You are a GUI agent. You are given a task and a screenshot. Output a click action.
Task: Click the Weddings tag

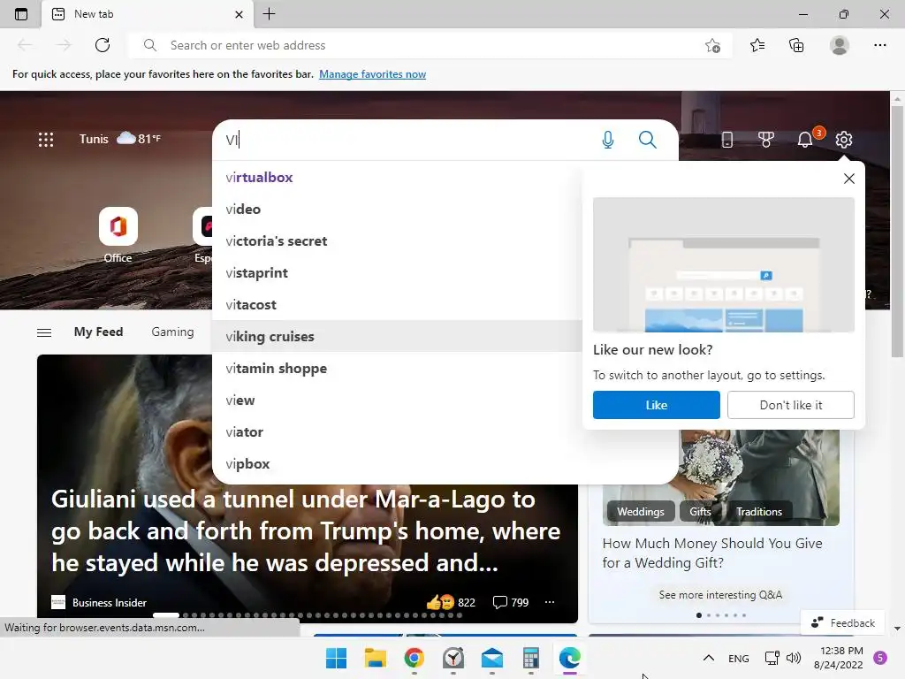(x=640, y=512)
